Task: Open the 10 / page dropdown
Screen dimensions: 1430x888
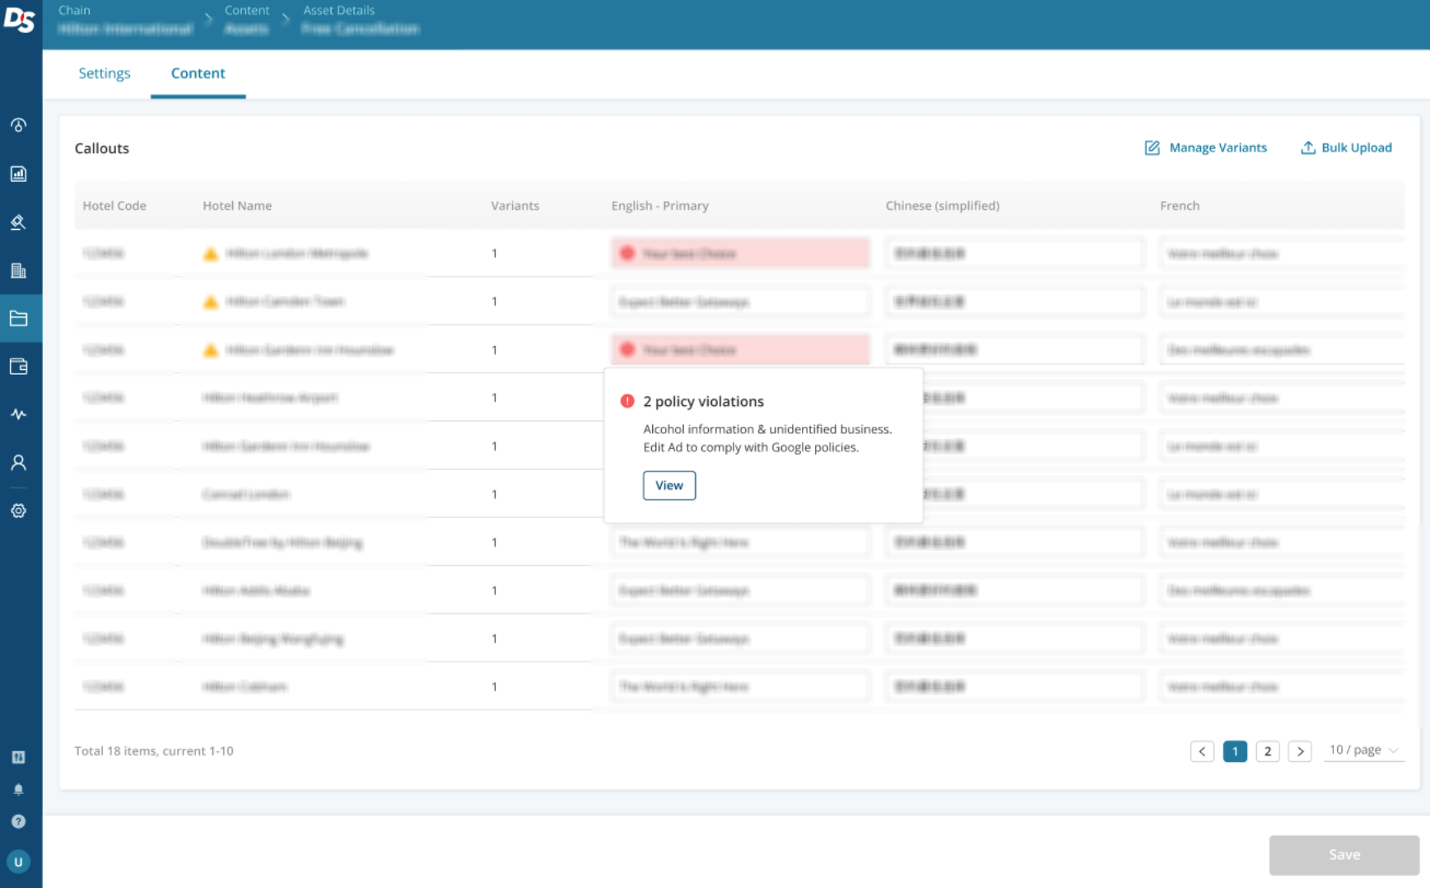Action: pos(1364,750)
